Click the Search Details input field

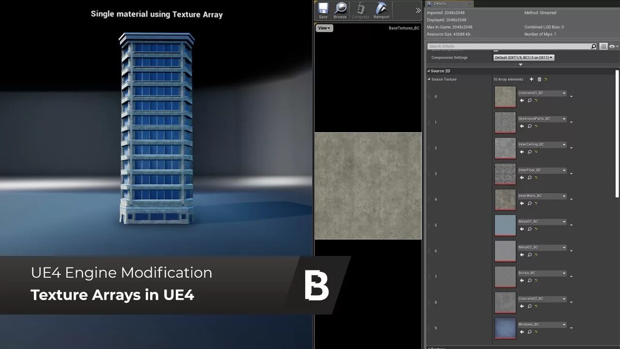[509, 46]
